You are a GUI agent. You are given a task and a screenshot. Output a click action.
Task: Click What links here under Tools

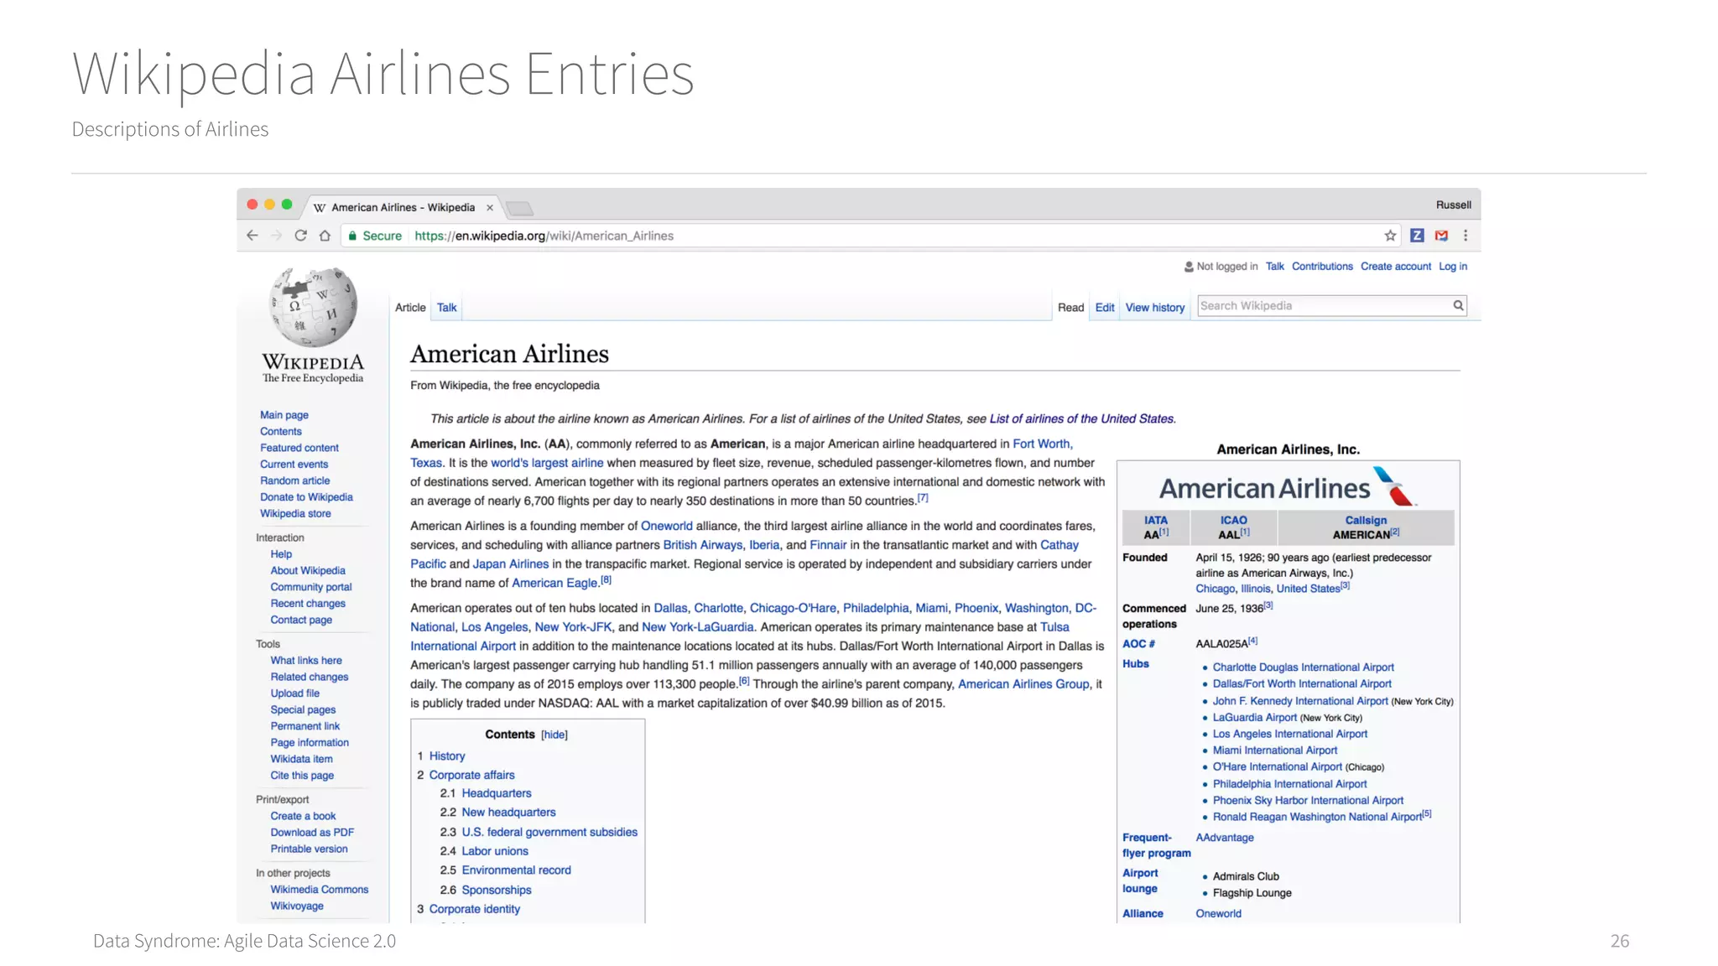tap(306, 661)
